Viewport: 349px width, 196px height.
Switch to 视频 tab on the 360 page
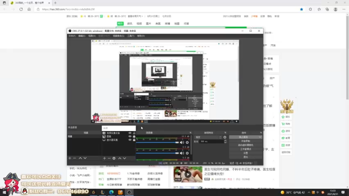click(x=139, y=24)
